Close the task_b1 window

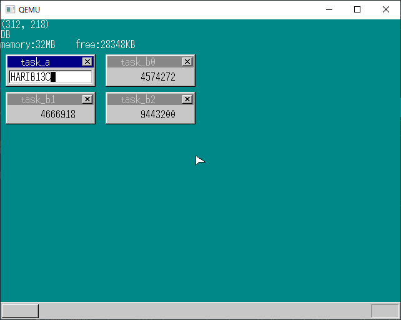coord(87,99)
